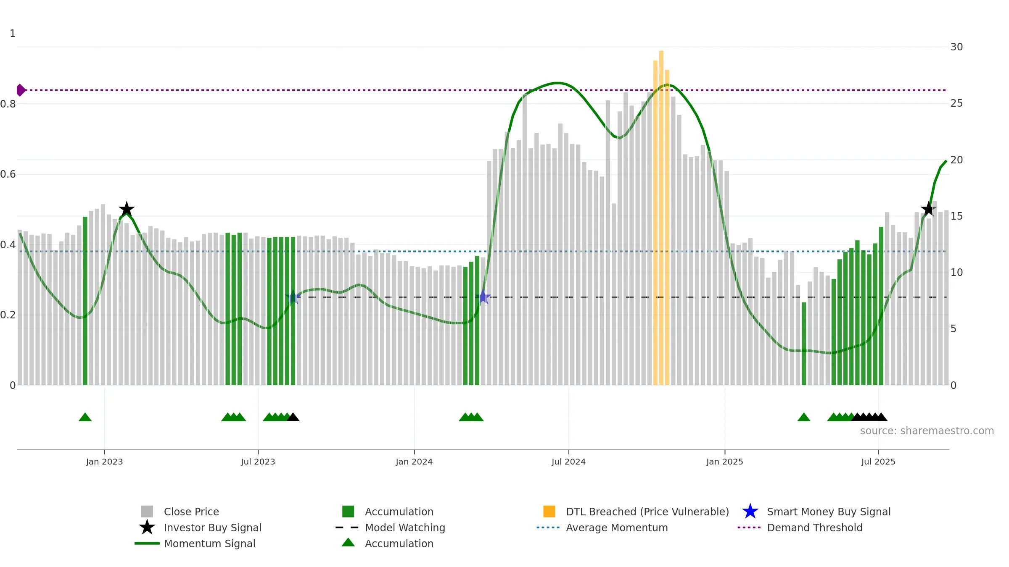Click the Jul 2024 axis label

[x=568, y=462]
